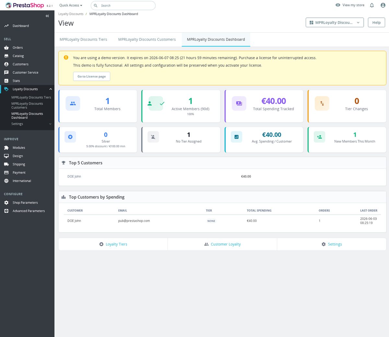Click the Total Members group icon

coord(73,104)
